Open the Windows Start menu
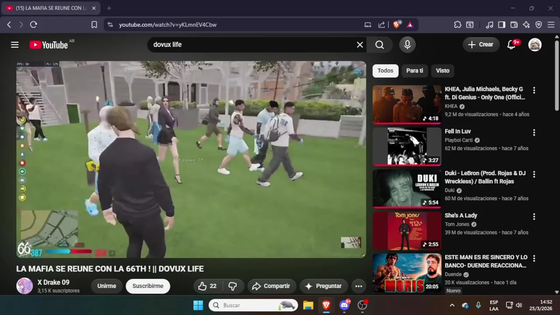The width and height of the screenshot is (560, 315). [198, 305]
